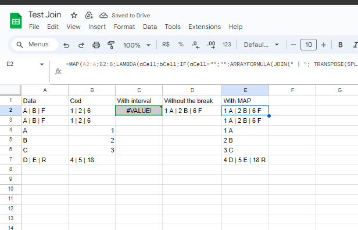Select cell '2 B' in column E
The height and width of the screenshot is (230, 358).
click(245, 140)
